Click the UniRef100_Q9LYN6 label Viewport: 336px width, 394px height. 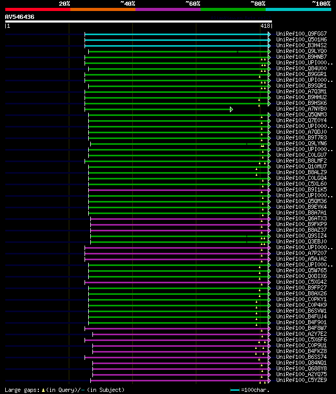301,143
